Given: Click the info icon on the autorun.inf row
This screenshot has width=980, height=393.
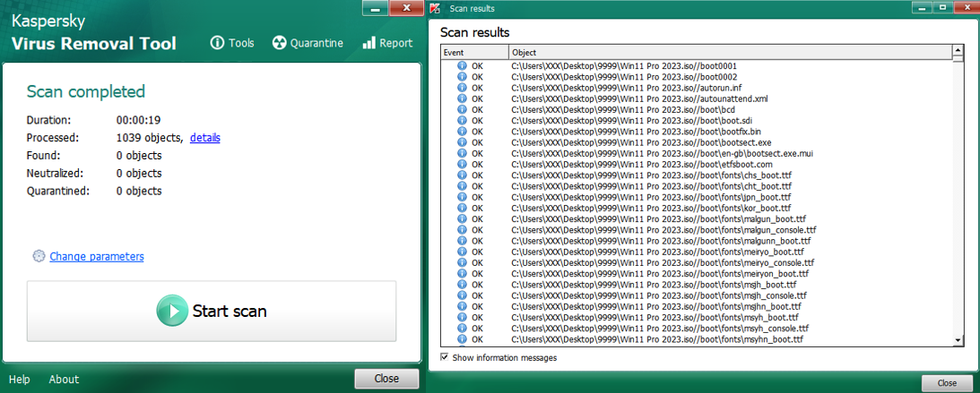Looking at the screenshot, I should tap(463, 88).
